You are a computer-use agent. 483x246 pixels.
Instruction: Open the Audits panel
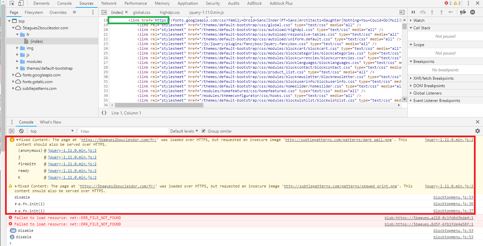pyautogui.click(x=234, y=3)
